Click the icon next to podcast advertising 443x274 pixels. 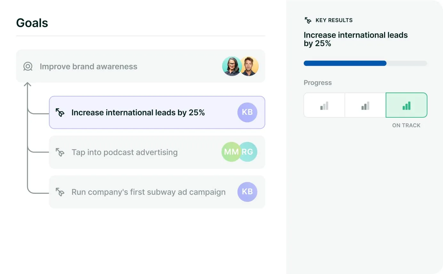coord(60,152)
